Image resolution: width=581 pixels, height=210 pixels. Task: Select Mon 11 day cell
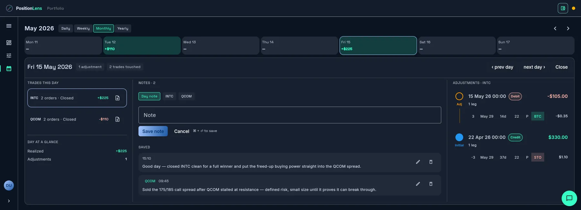click(x=63, y=46)
